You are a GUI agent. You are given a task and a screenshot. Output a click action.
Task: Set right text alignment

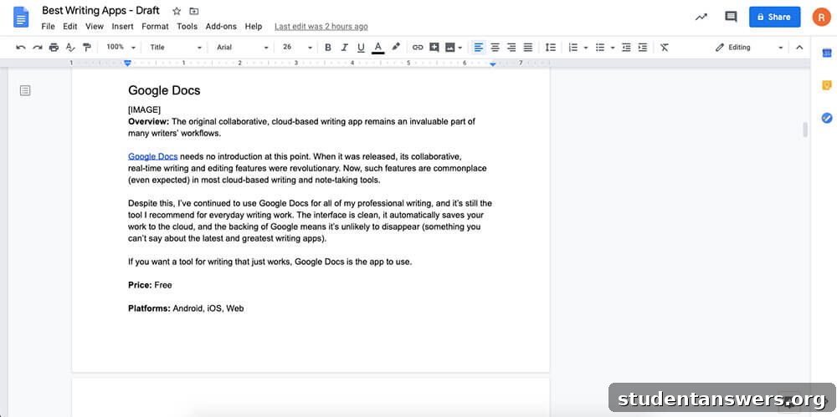coord(511,48)
